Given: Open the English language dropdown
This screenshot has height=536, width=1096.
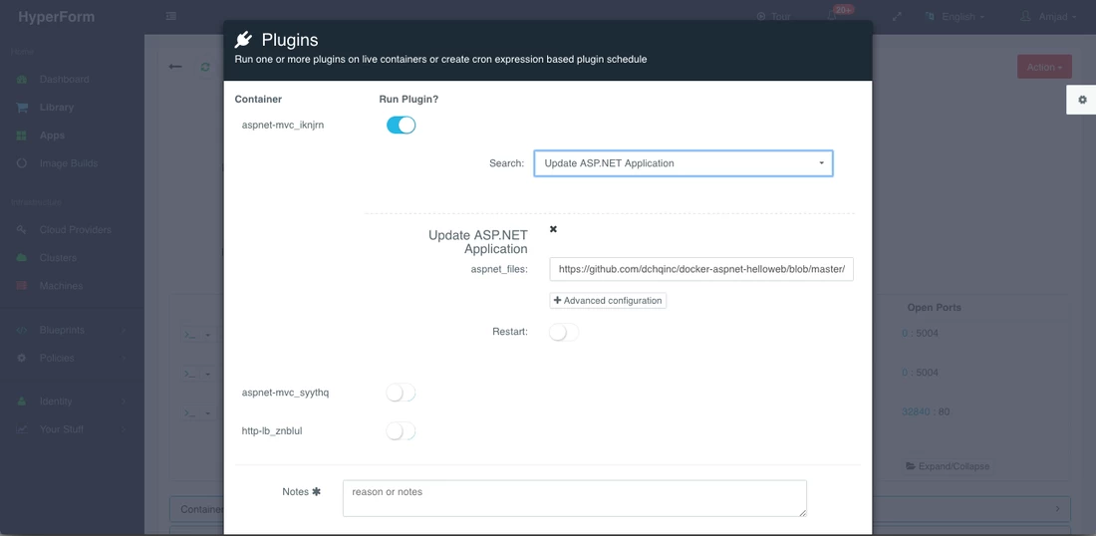Looking at the screenshot, I should (x=955, y=16).
